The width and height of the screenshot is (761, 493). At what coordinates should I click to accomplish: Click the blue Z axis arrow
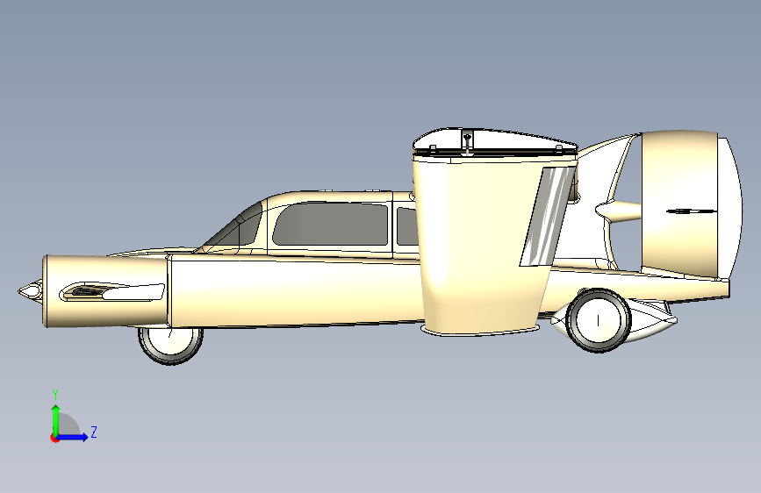pos(73,437)
